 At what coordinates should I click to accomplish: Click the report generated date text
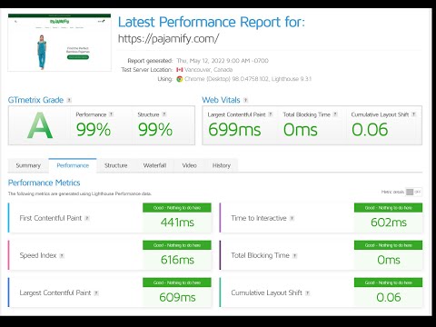click(223, 61)
